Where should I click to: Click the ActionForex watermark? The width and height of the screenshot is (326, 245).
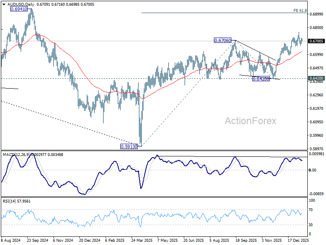251,121
